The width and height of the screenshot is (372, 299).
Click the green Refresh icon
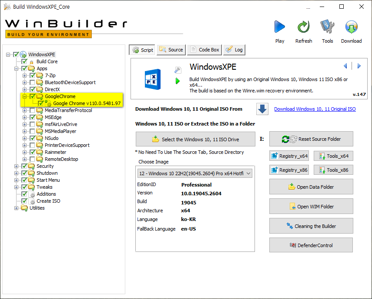[x=304, y=27]
